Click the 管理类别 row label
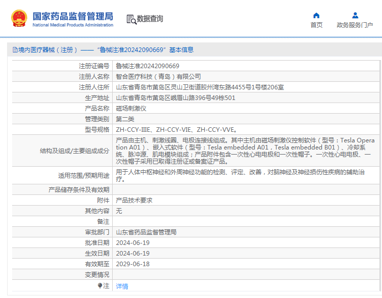382x298 pixels. pos(97,119)
